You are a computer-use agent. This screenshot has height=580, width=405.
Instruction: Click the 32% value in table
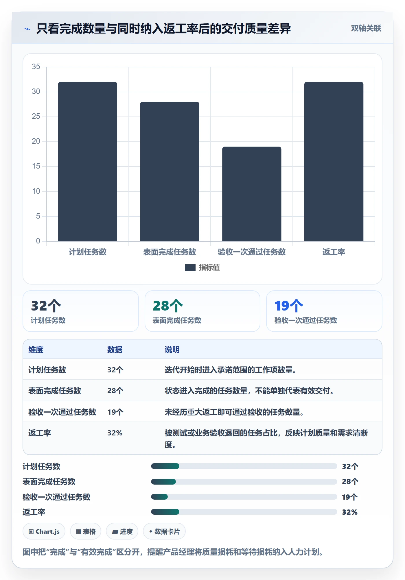115,433
